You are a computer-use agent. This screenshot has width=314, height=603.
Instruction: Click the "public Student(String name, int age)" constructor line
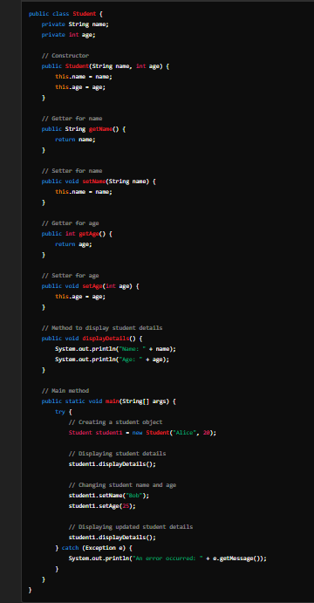[106, 66]
